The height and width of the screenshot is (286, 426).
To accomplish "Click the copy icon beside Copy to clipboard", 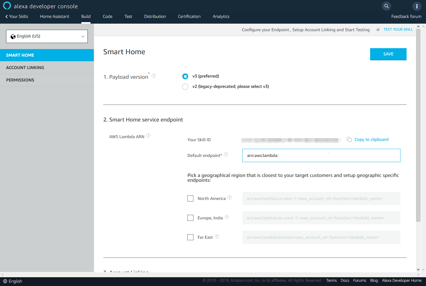I will tap(349, 139).
